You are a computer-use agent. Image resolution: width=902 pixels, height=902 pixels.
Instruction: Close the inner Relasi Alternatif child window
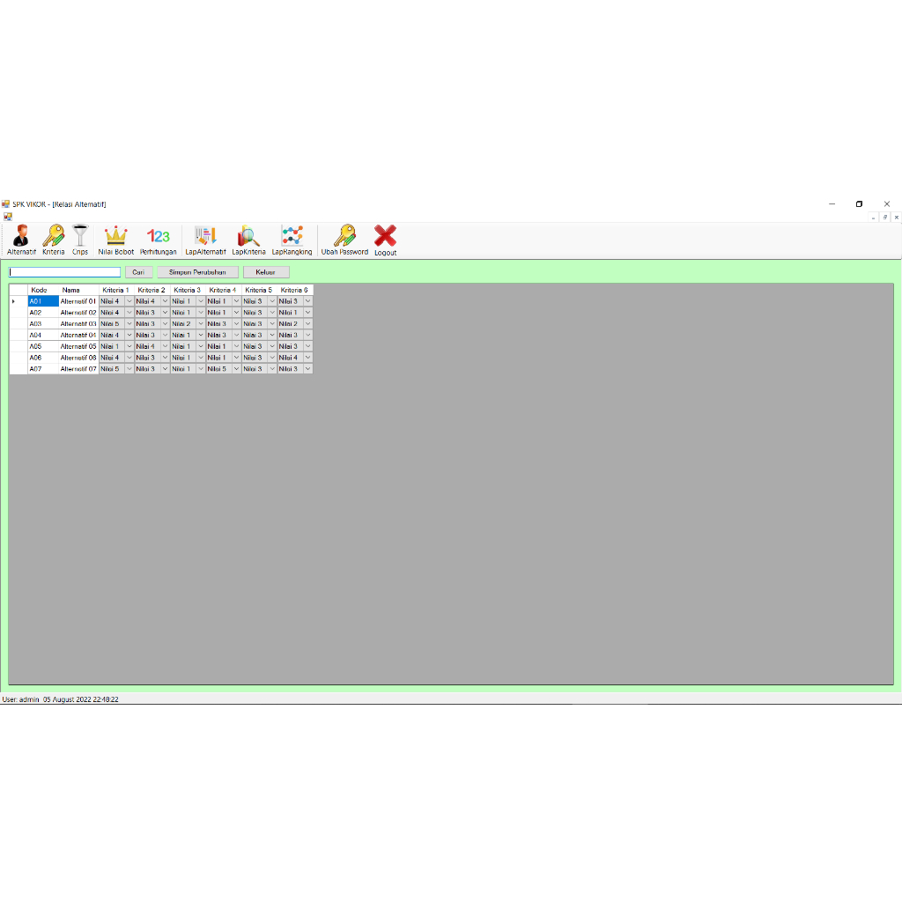[x=896, y=218]
